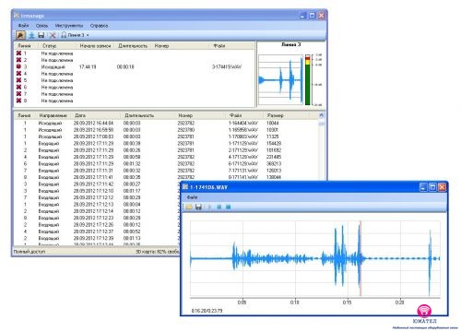Click the headphones listen icon

click(x=64, y=35)
